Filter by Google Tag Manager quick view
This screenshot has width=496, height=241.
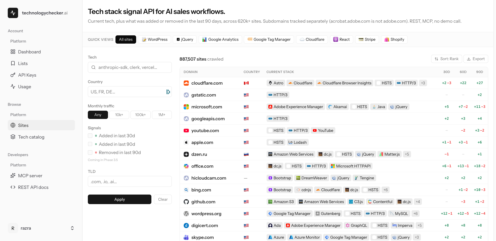269,39
